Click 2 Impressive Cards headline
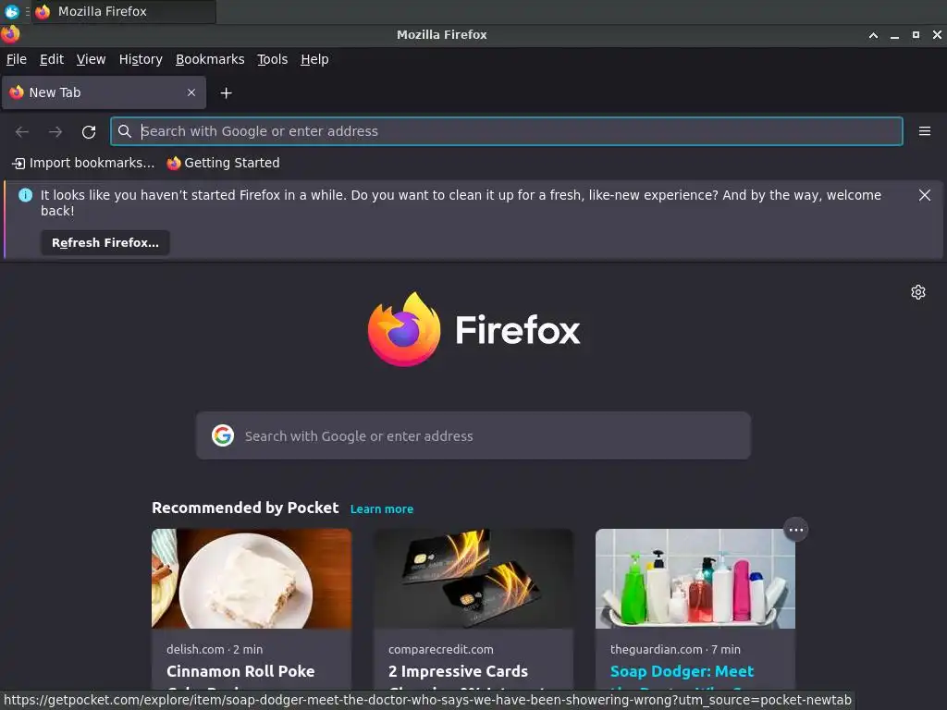The height and width of the screenshot is (710, 947). (x=458, y=671)
